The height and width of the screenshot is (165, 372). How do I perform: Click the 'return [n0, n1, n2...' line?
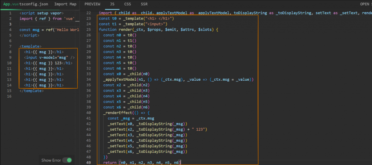click(142, 162)
